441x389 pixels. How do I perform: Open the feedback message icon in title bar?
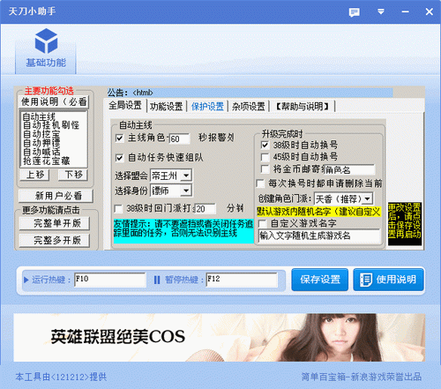(x=354, y=12)
